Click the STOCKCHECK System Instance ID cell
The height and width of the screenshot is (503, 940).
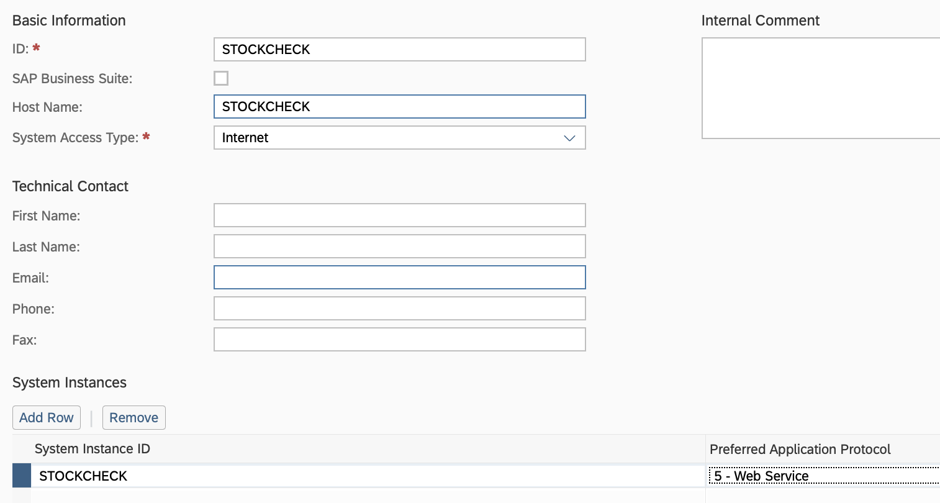click(x=366, y=476)
